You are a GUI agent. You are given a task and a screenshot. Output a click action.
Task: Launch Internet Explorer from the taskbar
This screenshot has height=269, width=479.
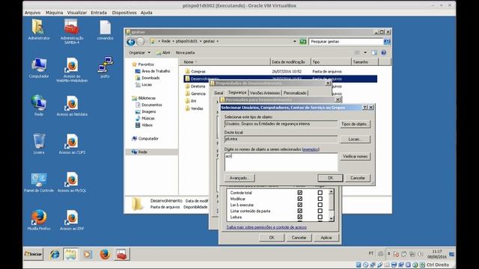click(x=55, y=254)
